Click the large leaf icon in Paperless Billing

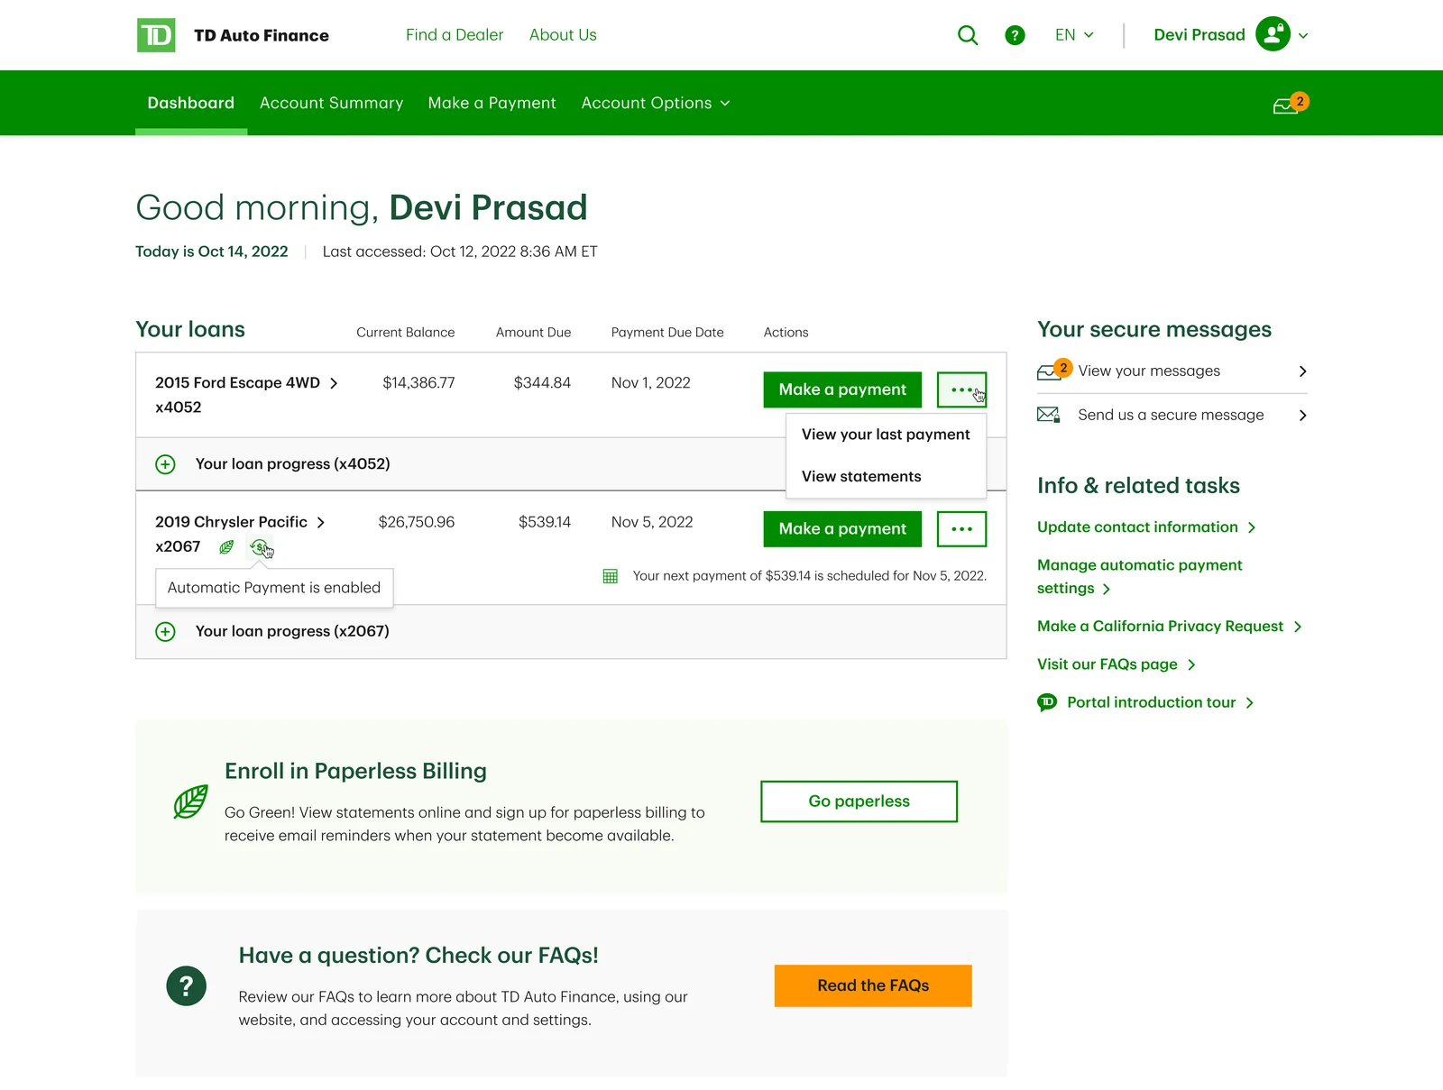190,801
